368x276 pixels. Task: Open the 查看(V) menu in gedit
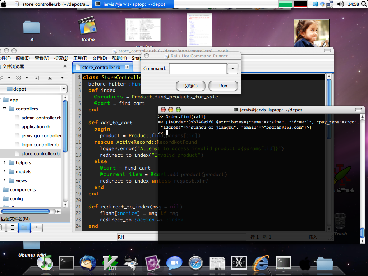click(x=42, y=58)
